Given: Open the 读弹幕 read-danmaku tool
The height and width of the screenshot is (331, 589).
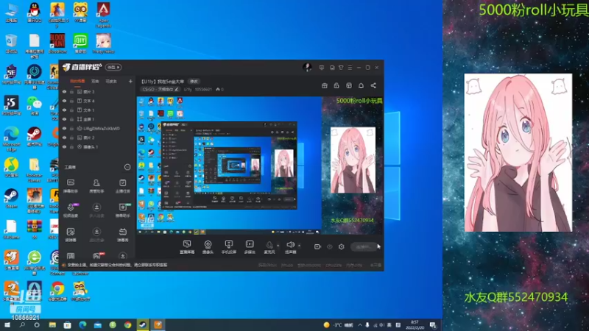Looking at the screenshot, I should 71,235.
